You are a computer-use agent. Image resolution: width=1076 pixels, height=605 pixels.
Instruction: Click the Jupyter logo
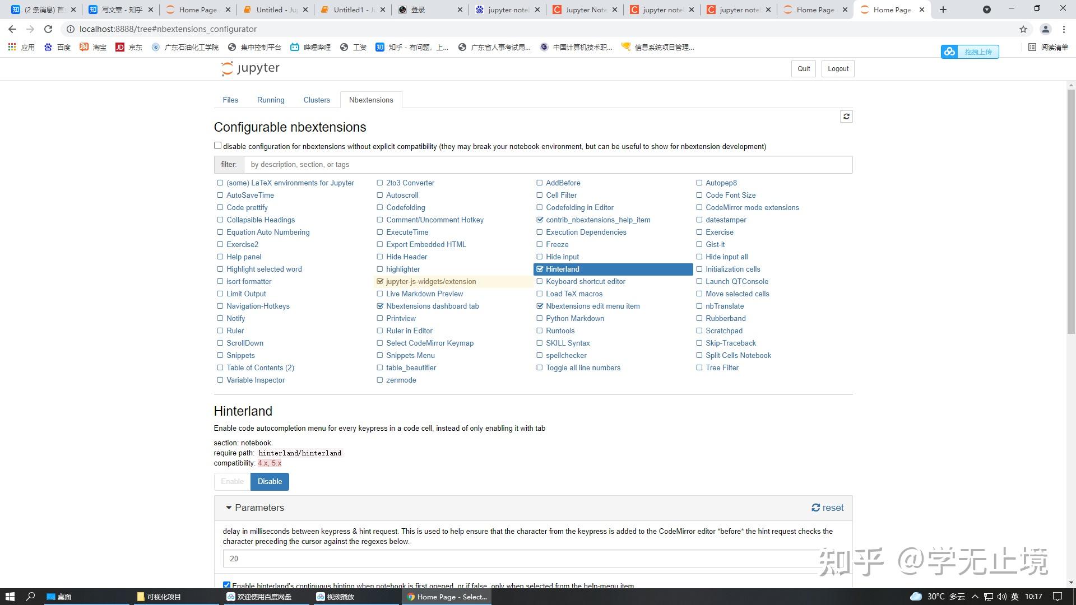coord(249,68)
